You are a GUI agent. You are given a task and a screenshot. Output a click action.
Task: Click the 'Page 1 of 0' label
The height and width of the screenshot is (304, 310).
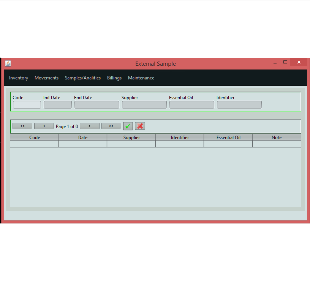click(67, 127)
